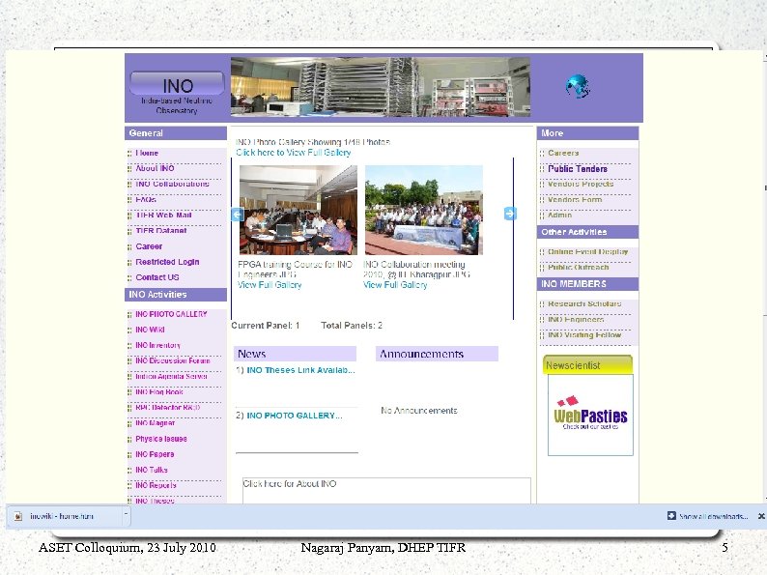Click the INO logo button
767x575 pixels.
coord(177,83)
